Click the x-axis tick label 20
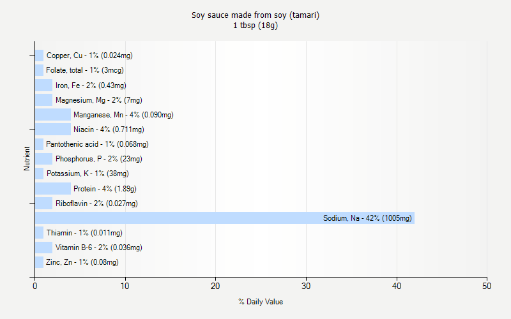511x319 pixels. [x=215, y=286]
